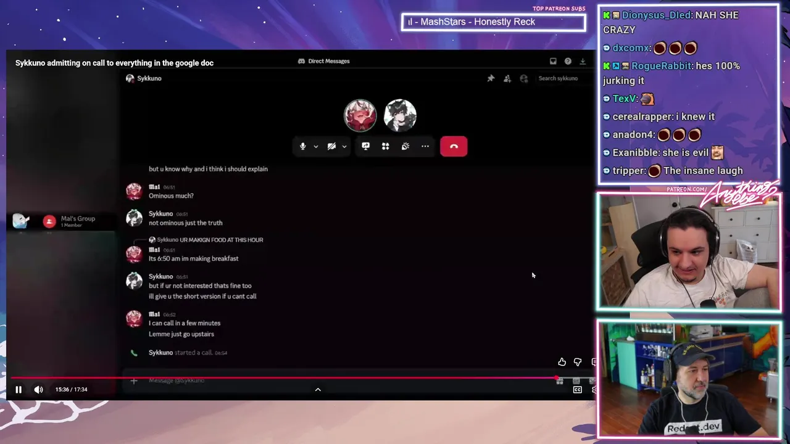
Task: Toggle the Discord camera on
Action: pos(331,146)
